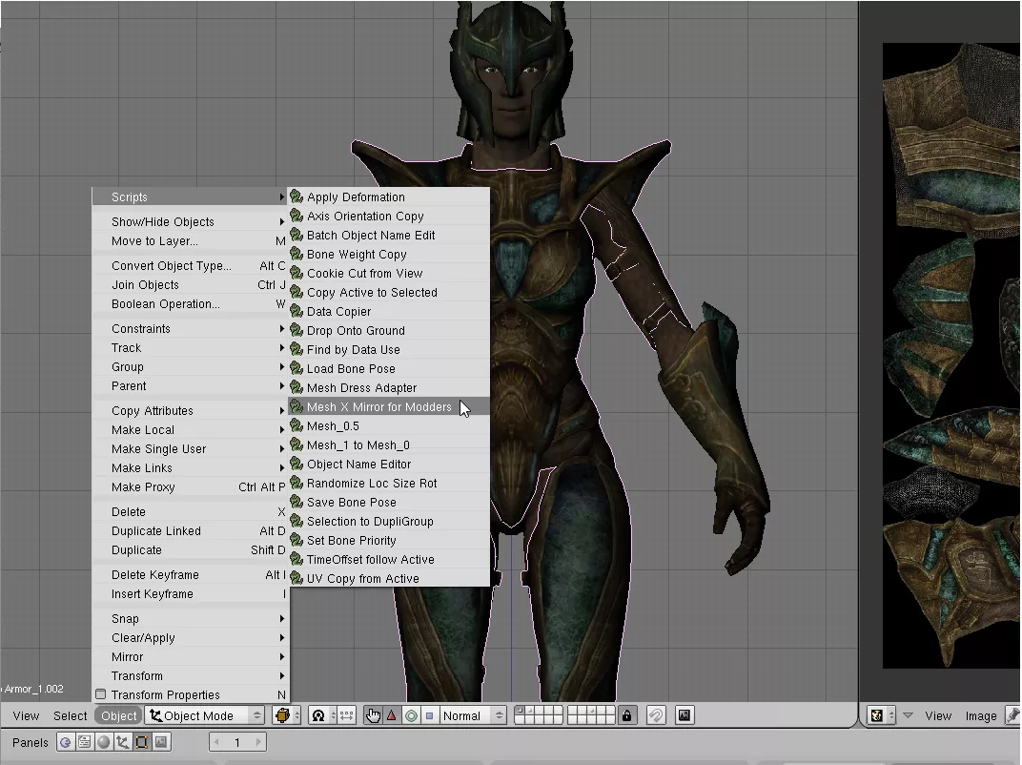This screenshot has height=765, width=1022.
Task: Toggle the 3D transform manipulator hand icon
Action: click(x=373, y=715)
